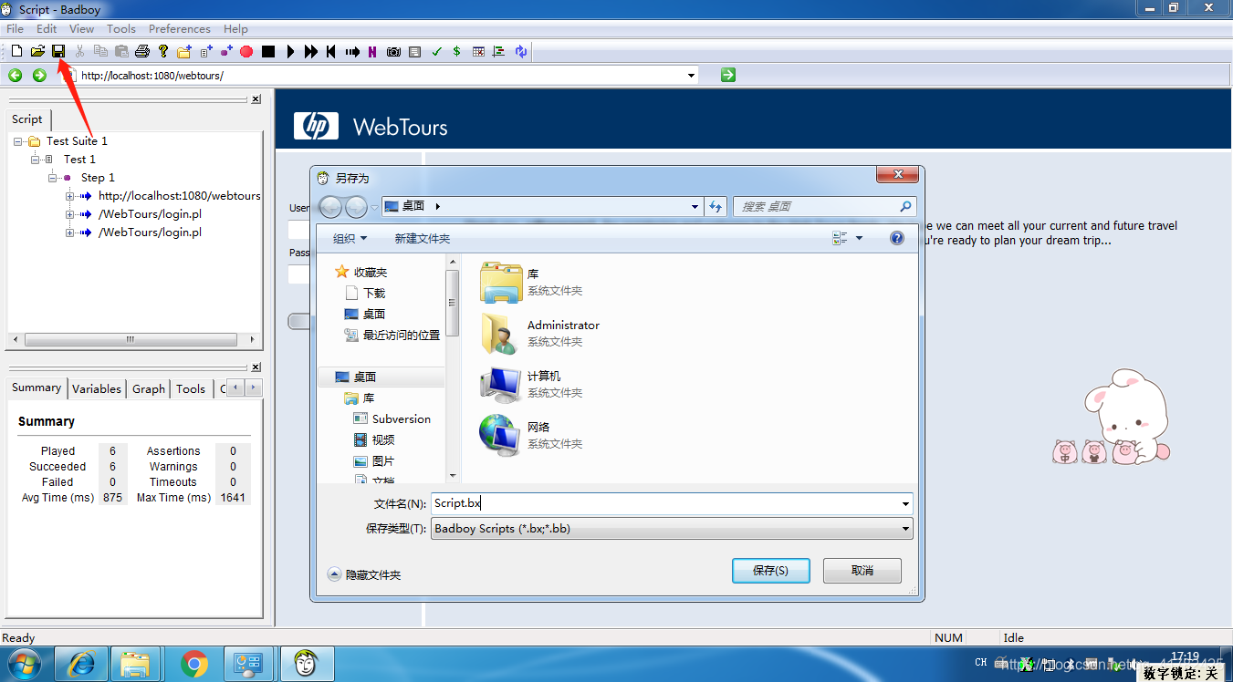The width and height of the screenshot is (1233, 682).
Task: Click the New Folder (新建文件夹) button
Action: [x=423, y=238]
